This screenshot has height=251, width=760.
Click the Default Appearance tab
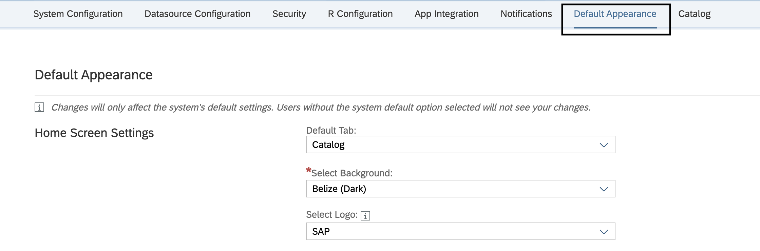[615, 14]
